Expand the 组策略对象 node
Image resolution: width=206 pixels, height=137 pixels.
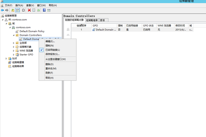click(x=13, y=47)
